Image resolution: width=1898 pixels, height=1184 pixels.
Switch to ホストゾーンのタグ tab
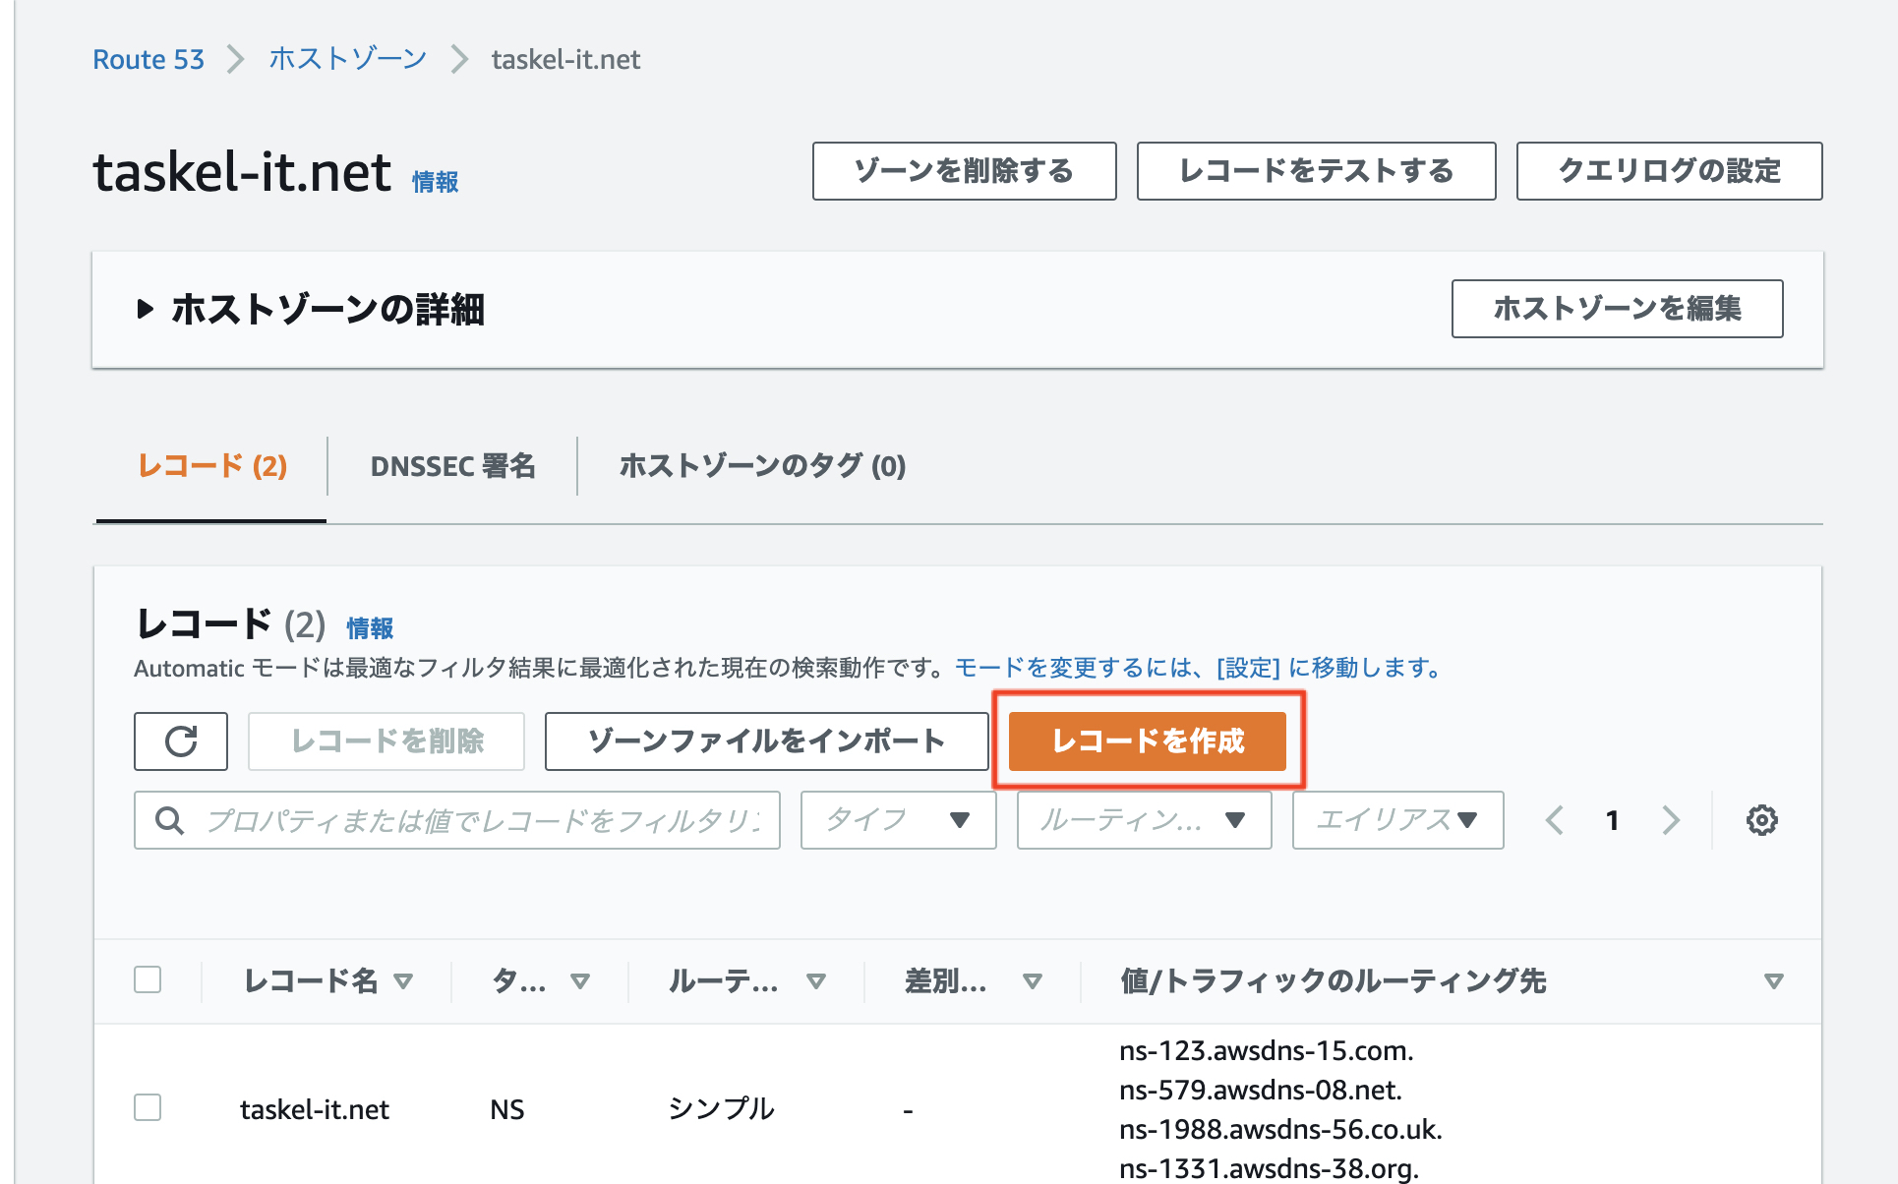[x=762, y=466]
